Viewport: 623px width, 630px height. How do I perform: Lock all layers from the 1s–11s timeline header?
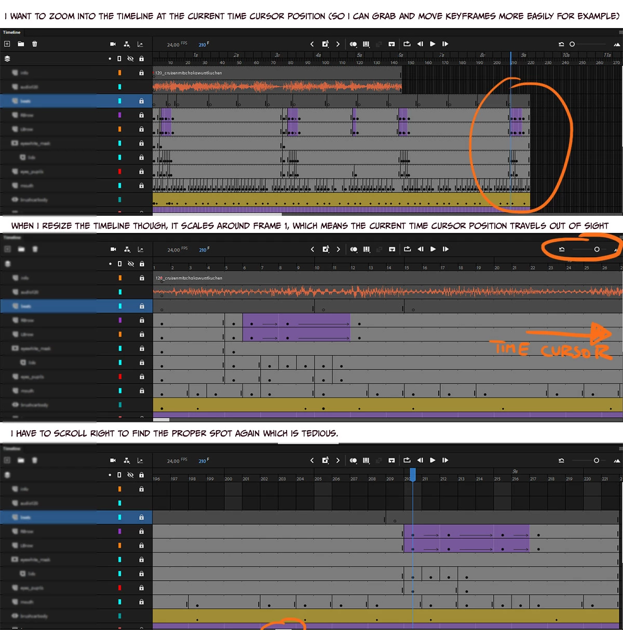141,59
